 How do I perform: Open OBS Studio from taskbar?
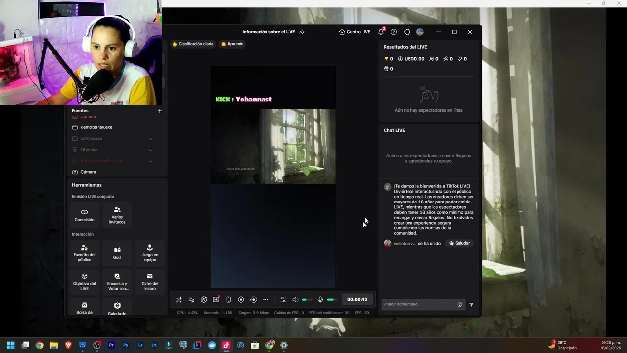click(x=97, y=345)
